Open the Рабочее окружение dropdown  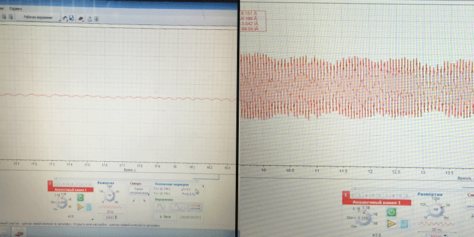pos(39,18)
